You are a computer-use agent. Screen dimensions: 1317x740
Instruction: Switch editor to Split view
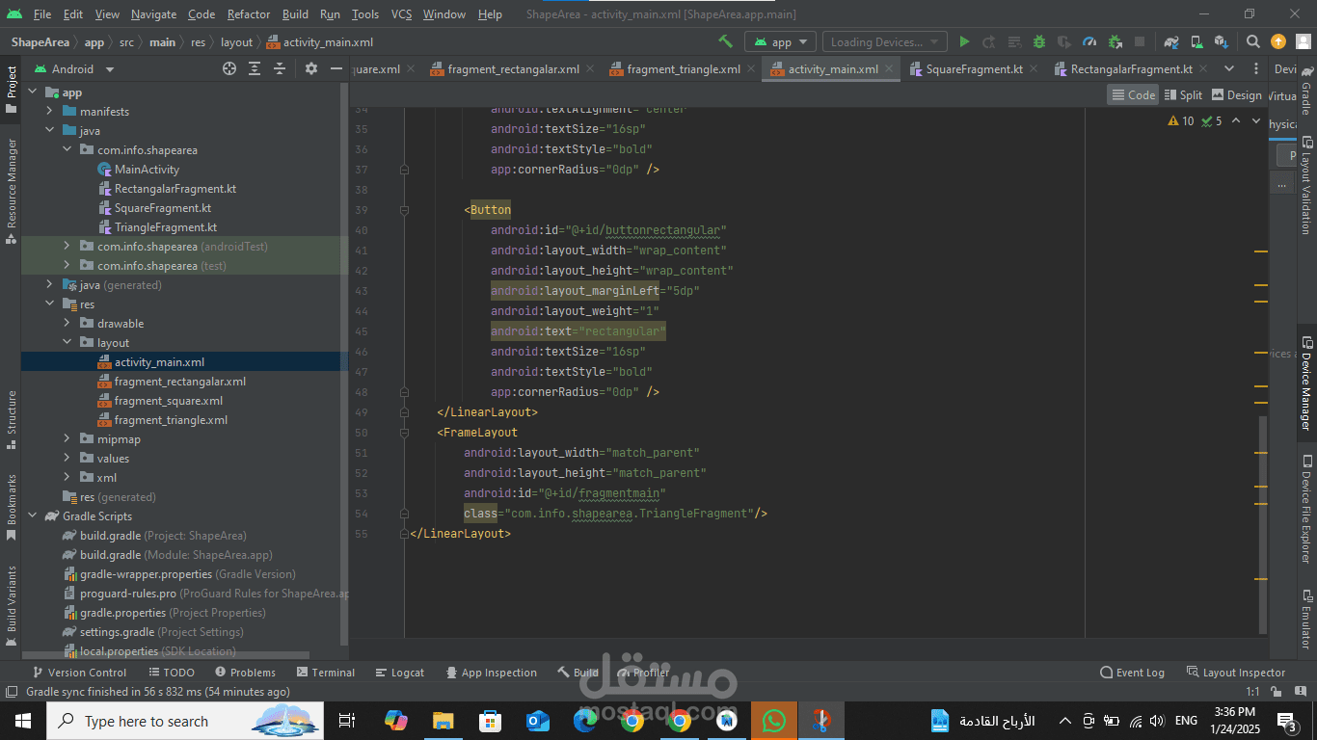click(1183, 94)
